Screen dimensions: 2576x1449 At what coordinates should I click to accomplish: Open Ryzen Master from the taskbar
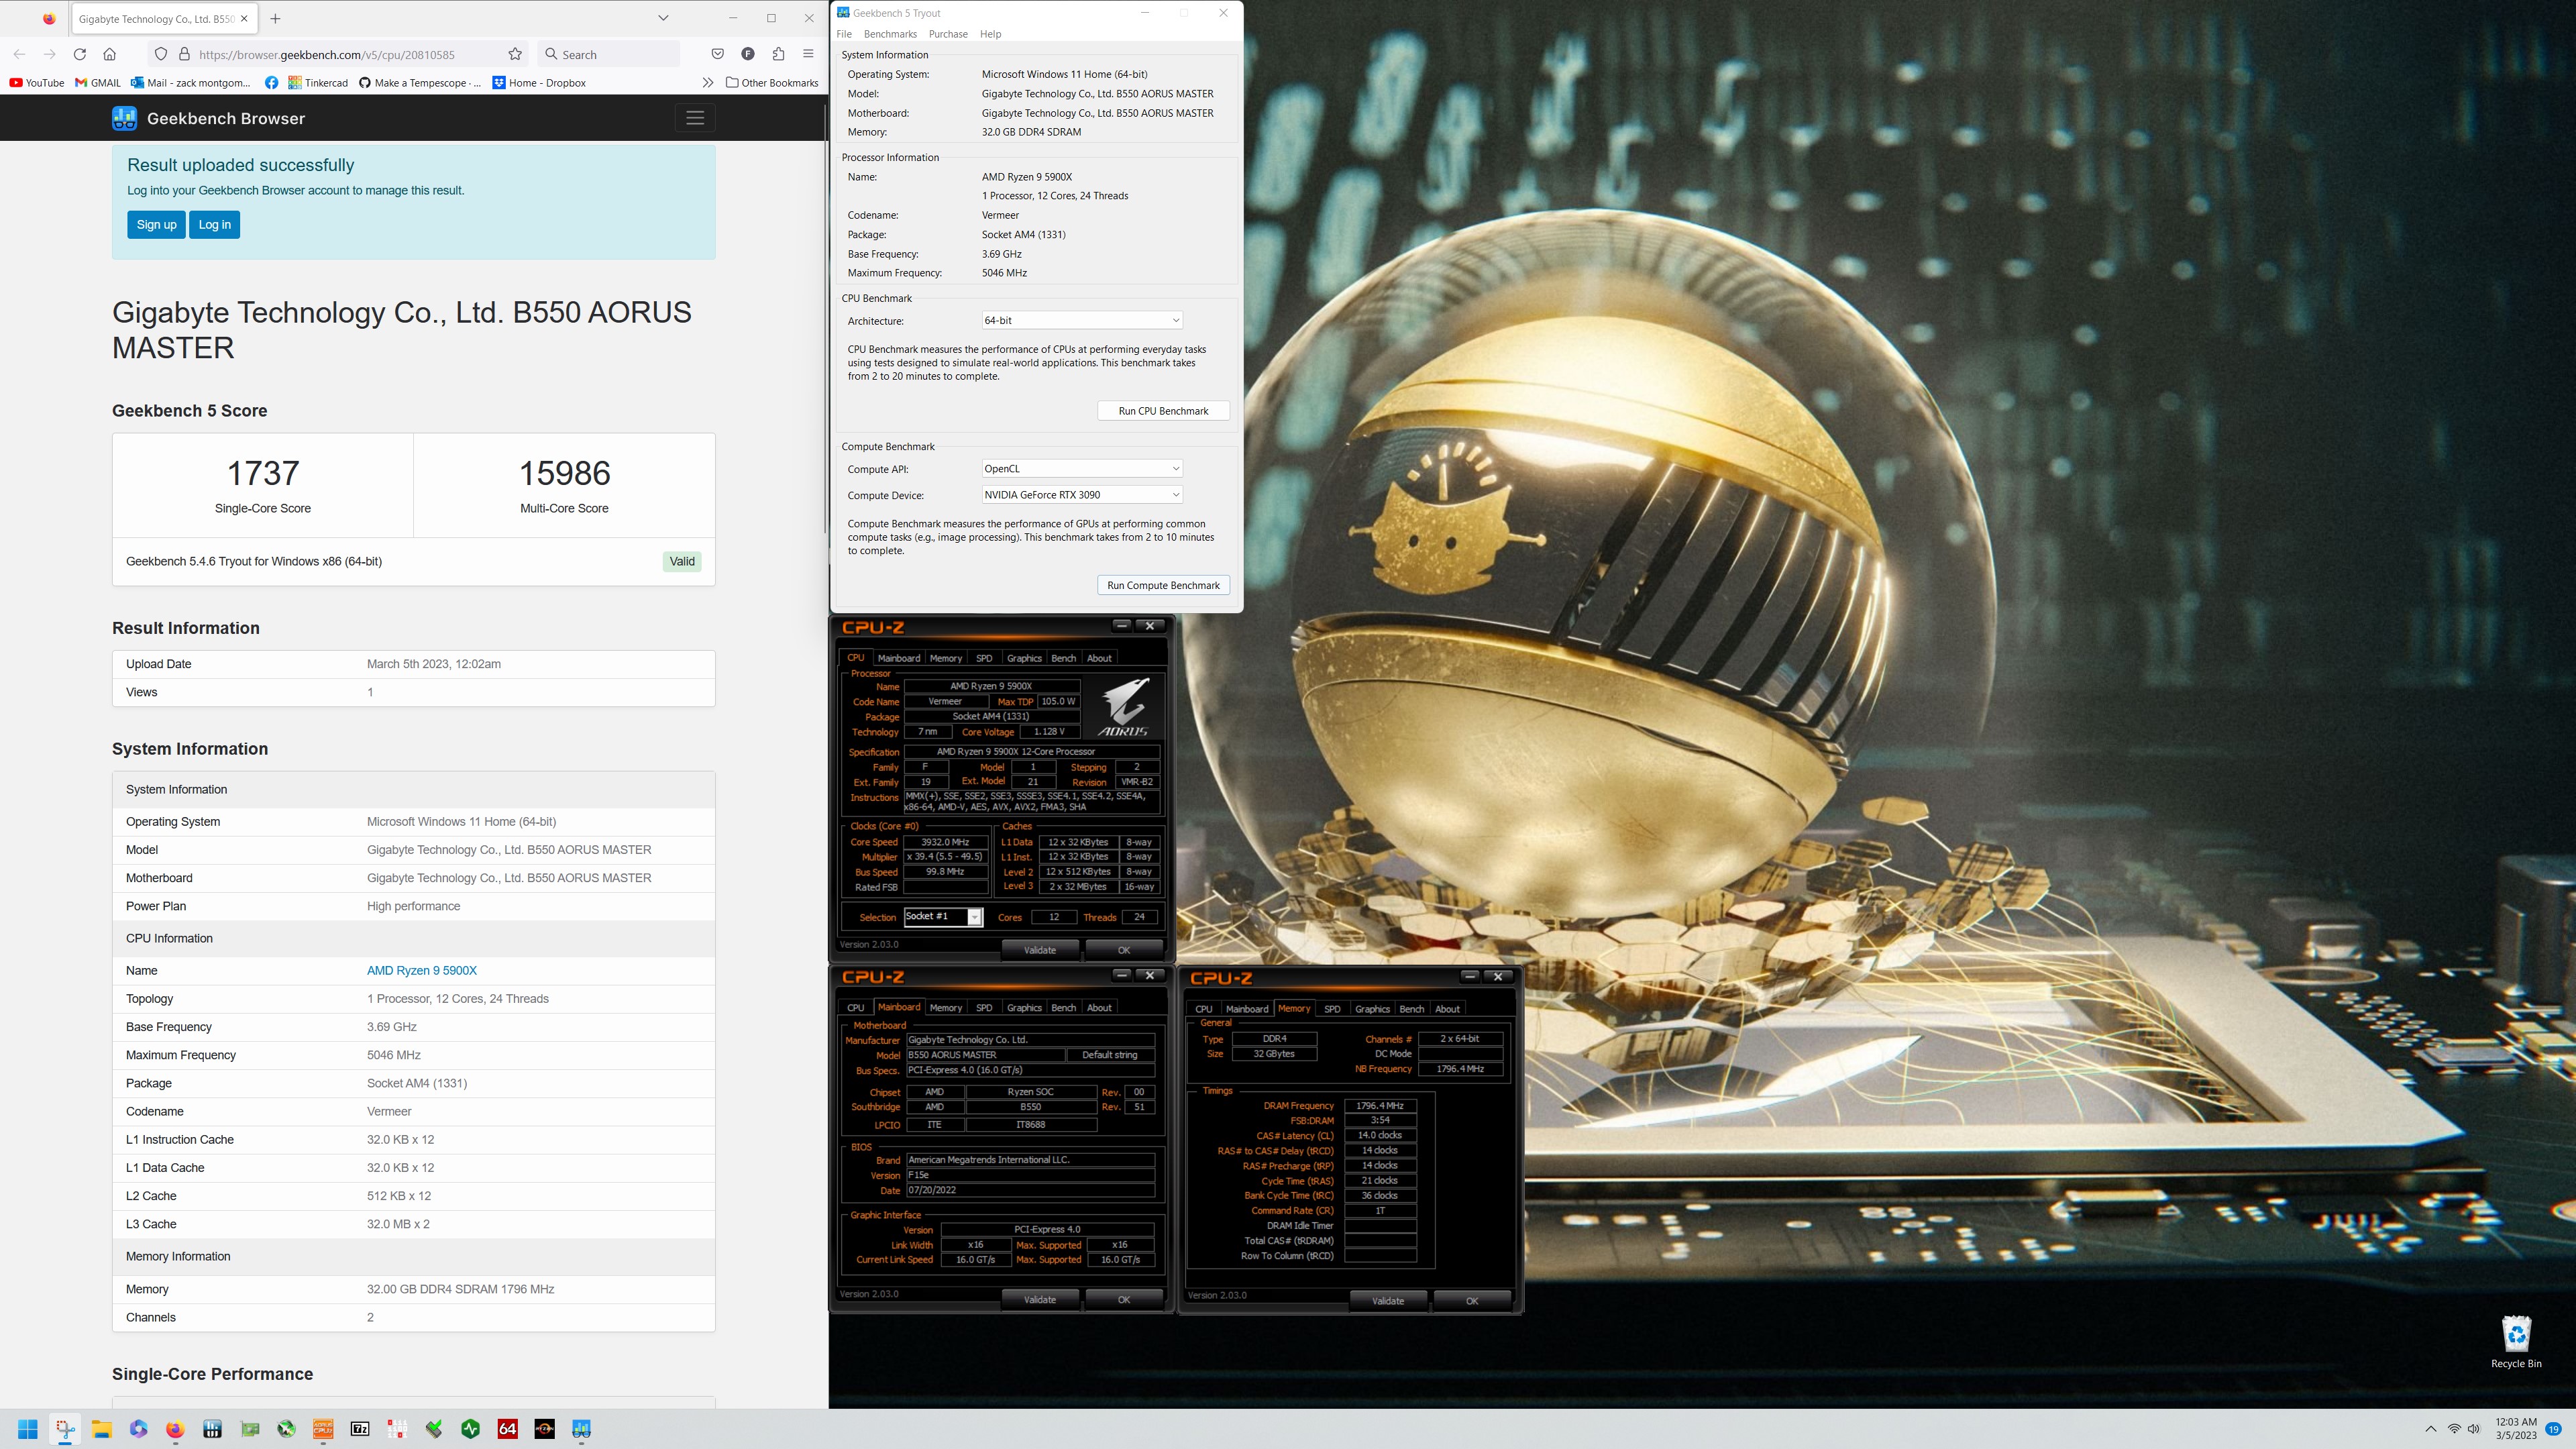[544, 1429]
